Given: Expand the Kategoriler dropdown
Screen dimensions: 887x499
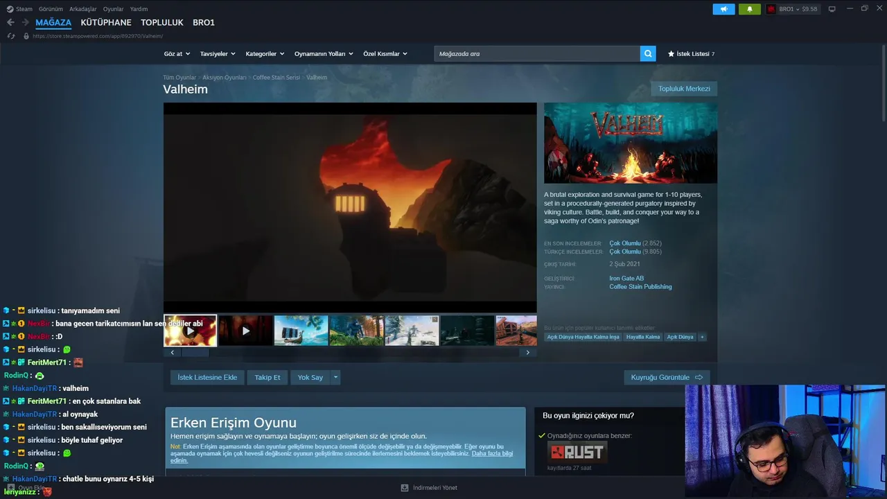Looking at the screenshot, I should click(x=265, y=53).
